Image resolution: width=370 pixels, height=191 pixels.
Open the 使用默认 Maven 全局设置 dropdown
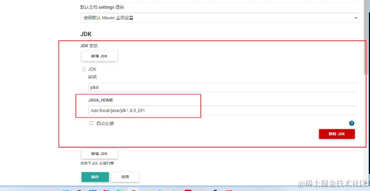pos(220,18)
